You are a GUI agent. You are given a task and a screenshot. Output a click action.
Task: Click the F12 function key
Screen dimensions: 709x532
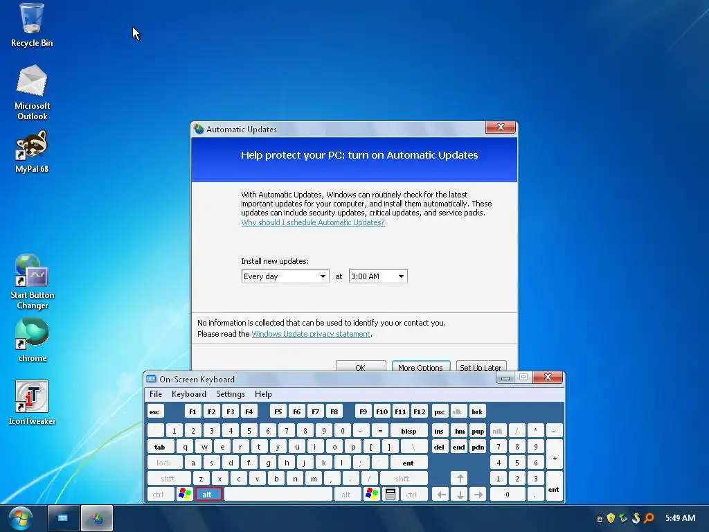point(419,411)
